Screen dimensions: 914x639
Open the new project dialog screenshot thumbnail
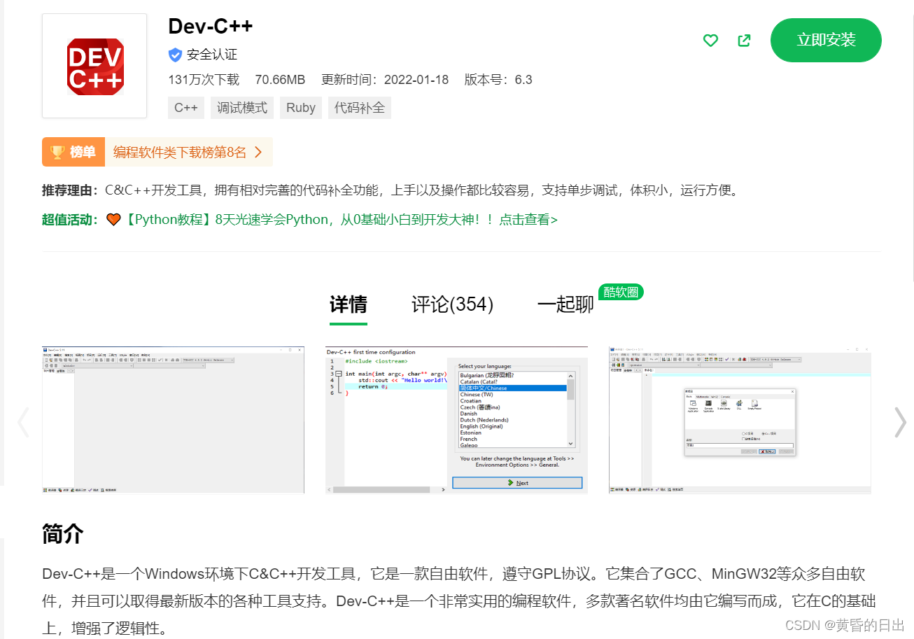click(x=740, y=419)
